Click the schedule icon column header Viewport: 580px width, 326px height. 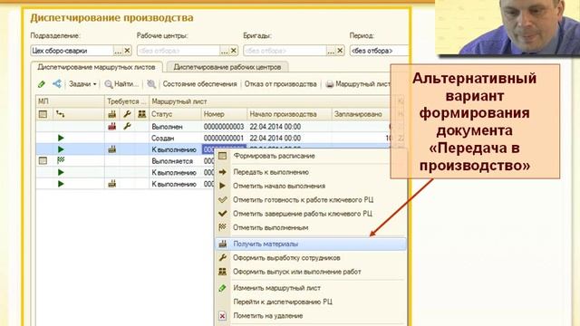(43, 114)
